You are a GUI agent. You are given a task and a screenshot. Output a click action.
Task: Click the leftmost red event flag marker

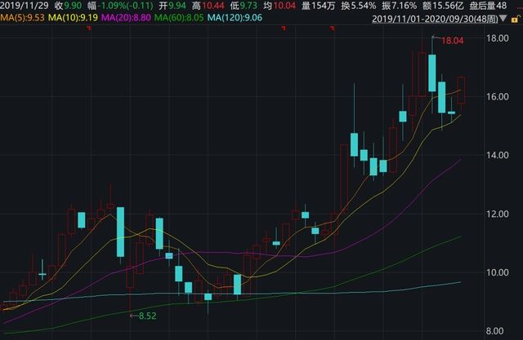[x=89, y=29]
